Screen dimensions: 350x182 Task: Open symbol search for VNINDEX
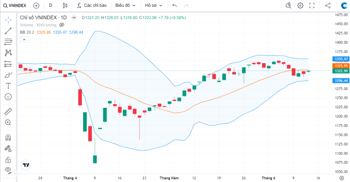[x=15, y=5]
